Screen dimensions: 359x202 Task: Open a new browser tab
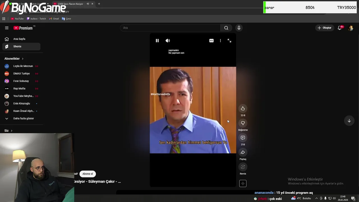click(x=99, y=4)
